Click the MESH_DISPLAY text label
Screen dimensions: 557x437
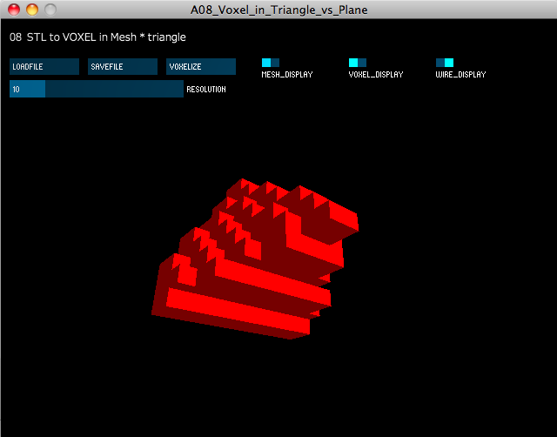click(286, 75)
